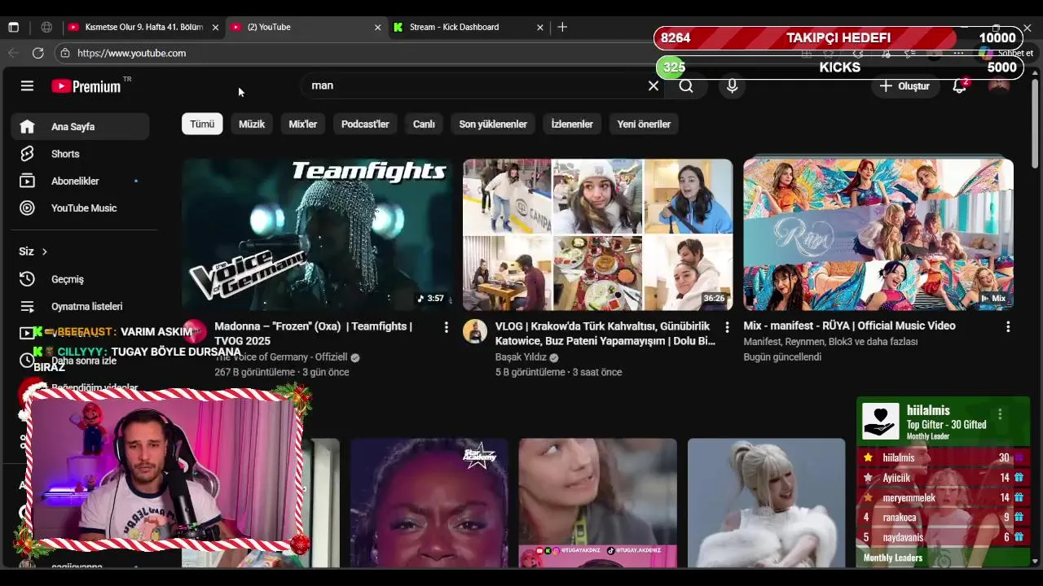Select the Yeni öneriler chip

click(644, 124)
